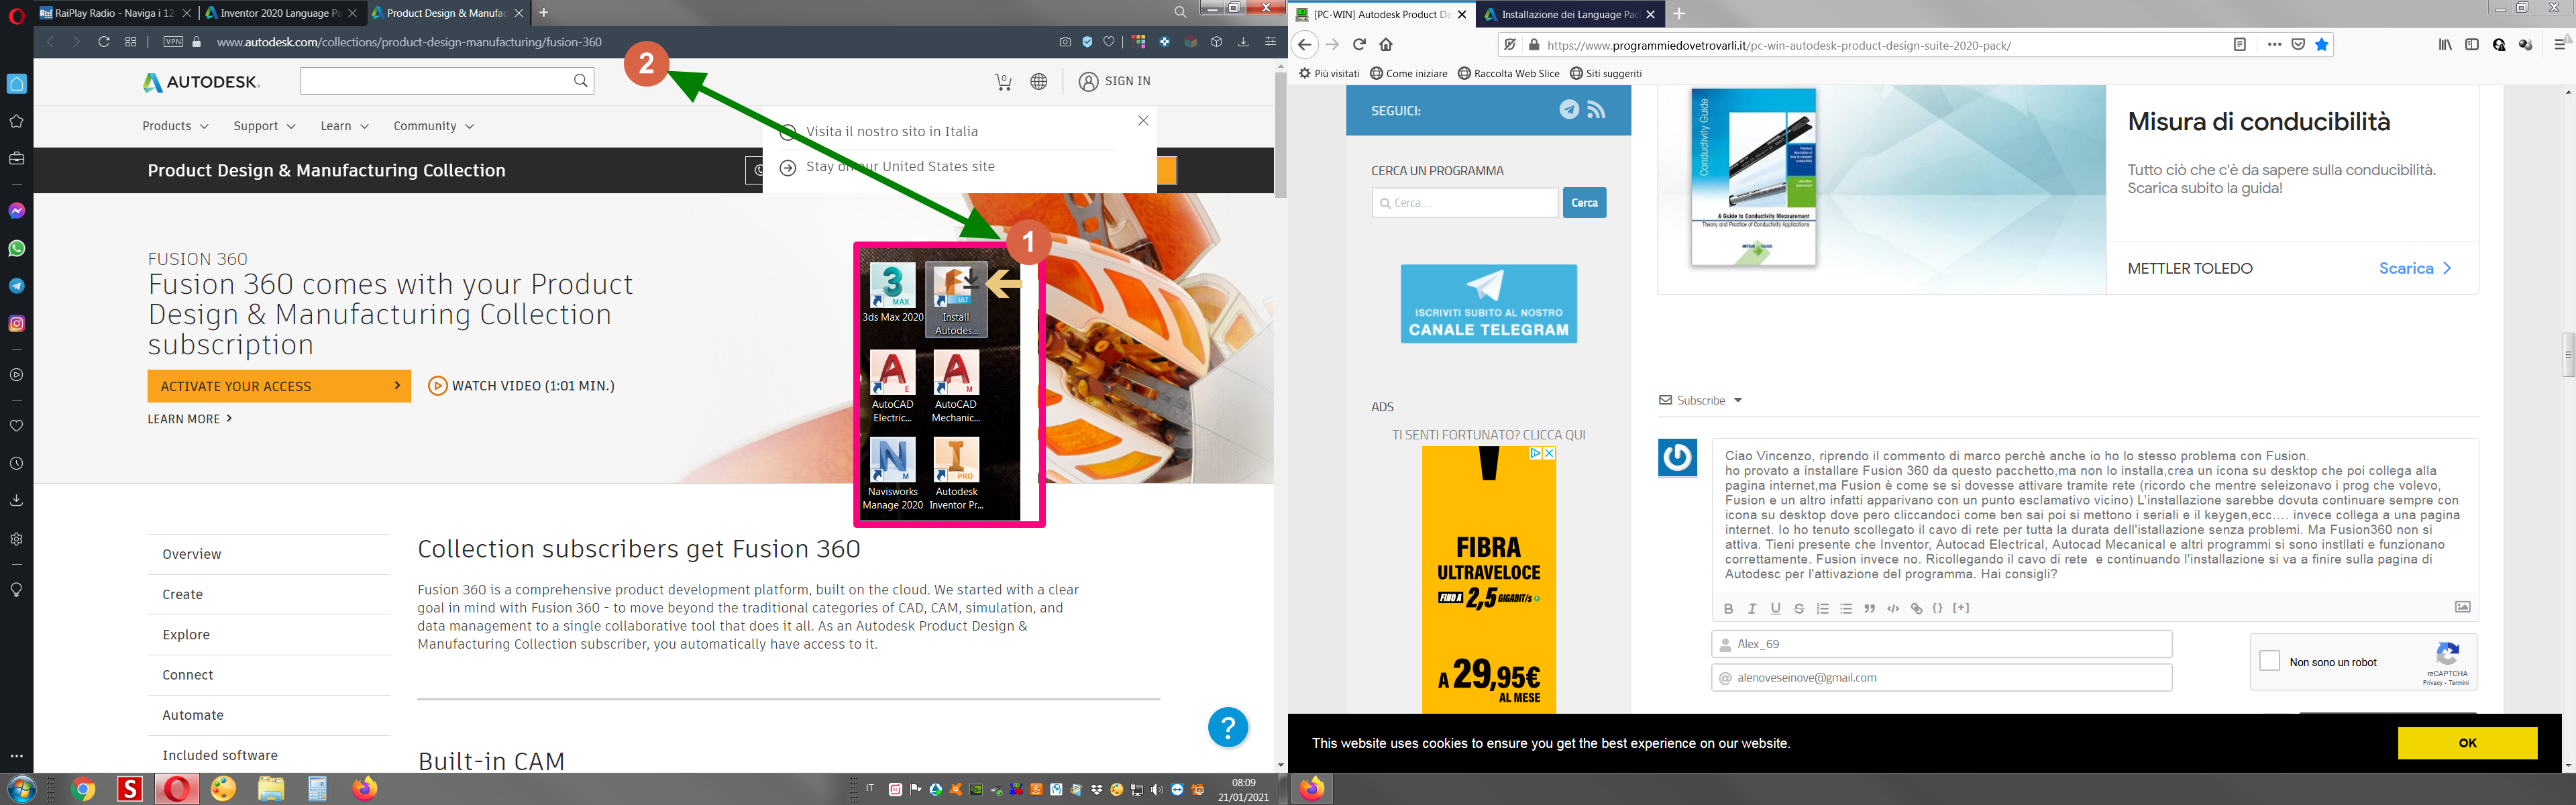The width and height of the screenshot is (2576, 805).
Task: Click ACTIVATE YOUR ACCESS button
Action: click(279, 386)
